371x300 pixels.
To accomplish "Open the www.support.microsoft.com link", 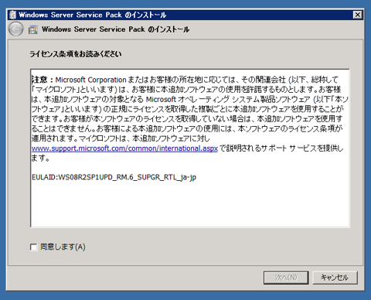I will pyautogui.click(x=124, y=148).
